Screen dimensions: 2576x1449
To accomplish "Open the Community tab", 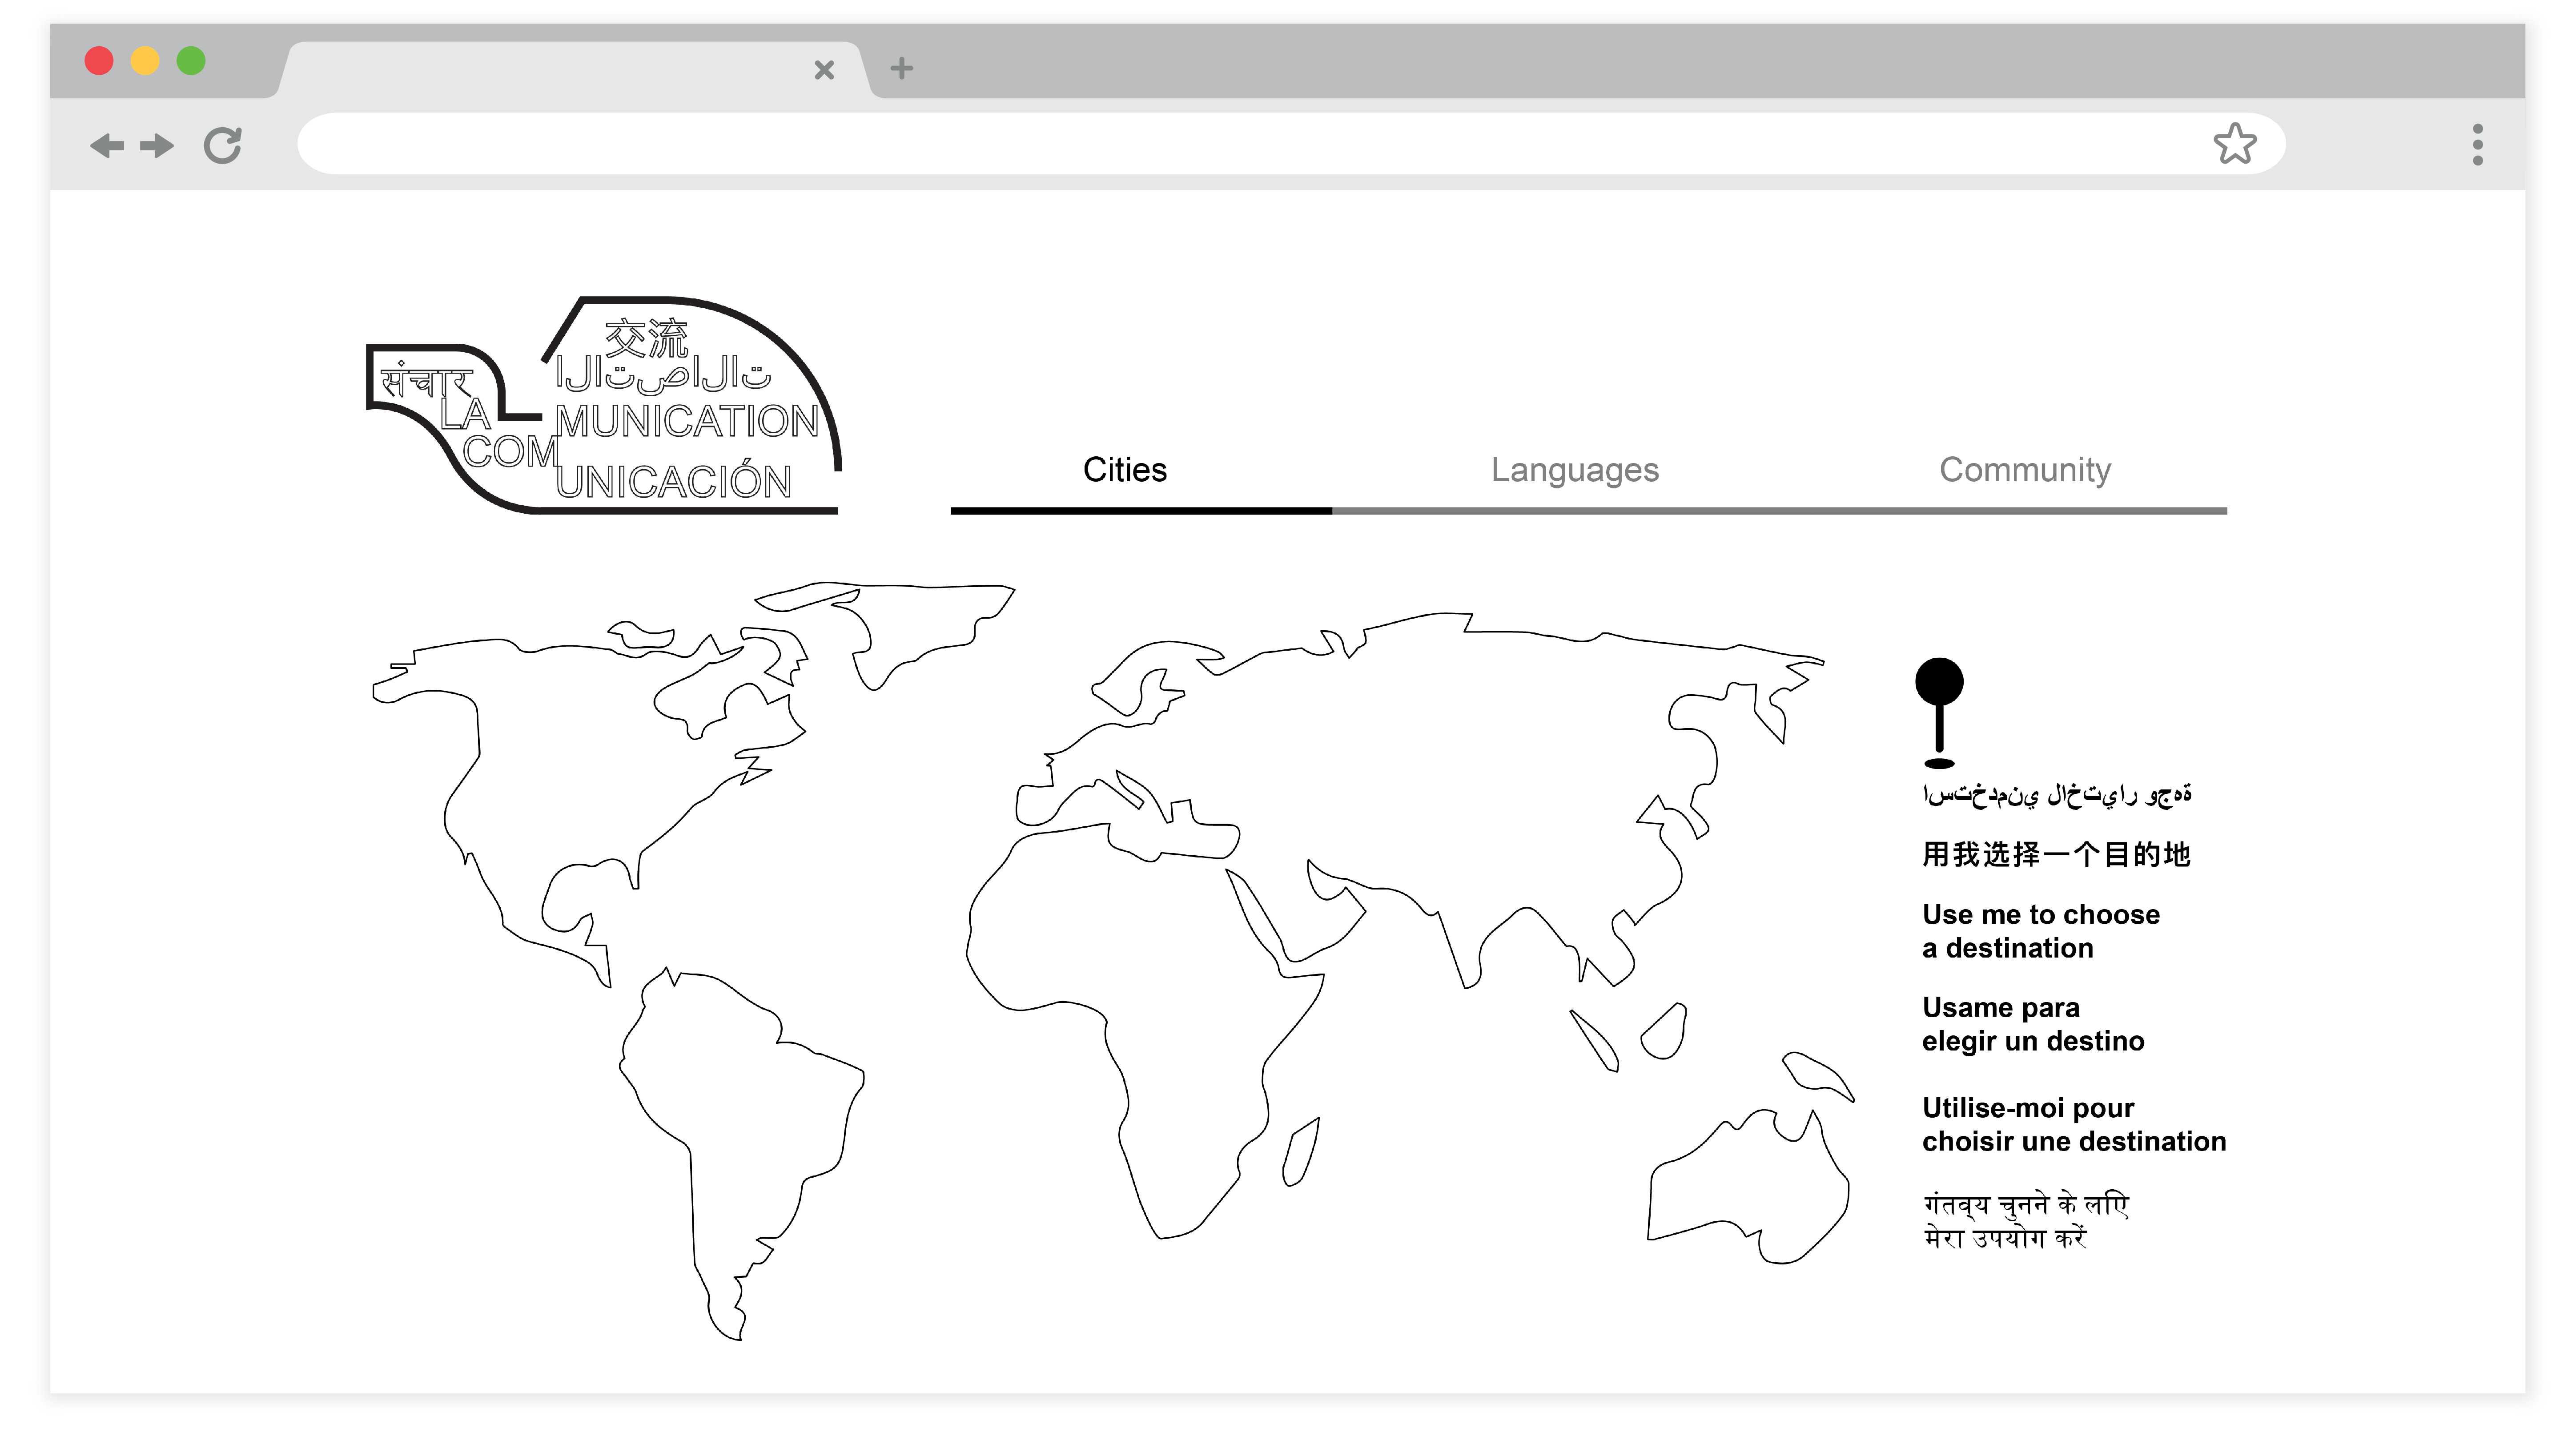I will 2024,470.
